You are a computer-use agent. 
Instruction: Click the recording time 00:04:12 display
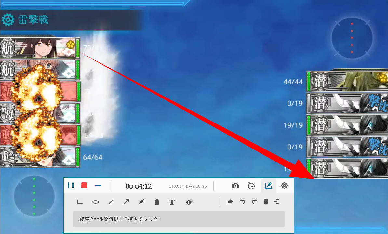(139, 186)
